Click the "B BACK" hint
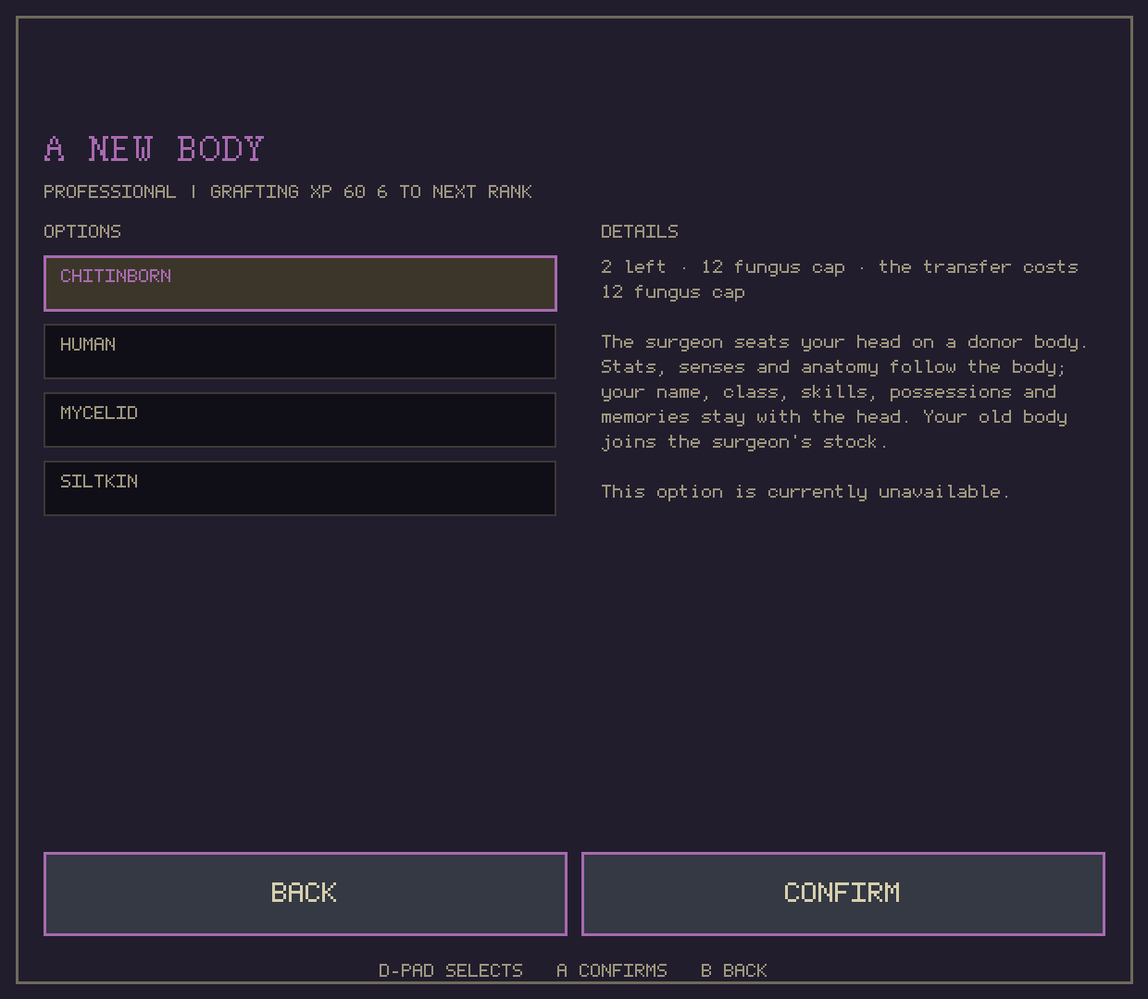Screen dimensions: 1148x999 coord(734,970)
